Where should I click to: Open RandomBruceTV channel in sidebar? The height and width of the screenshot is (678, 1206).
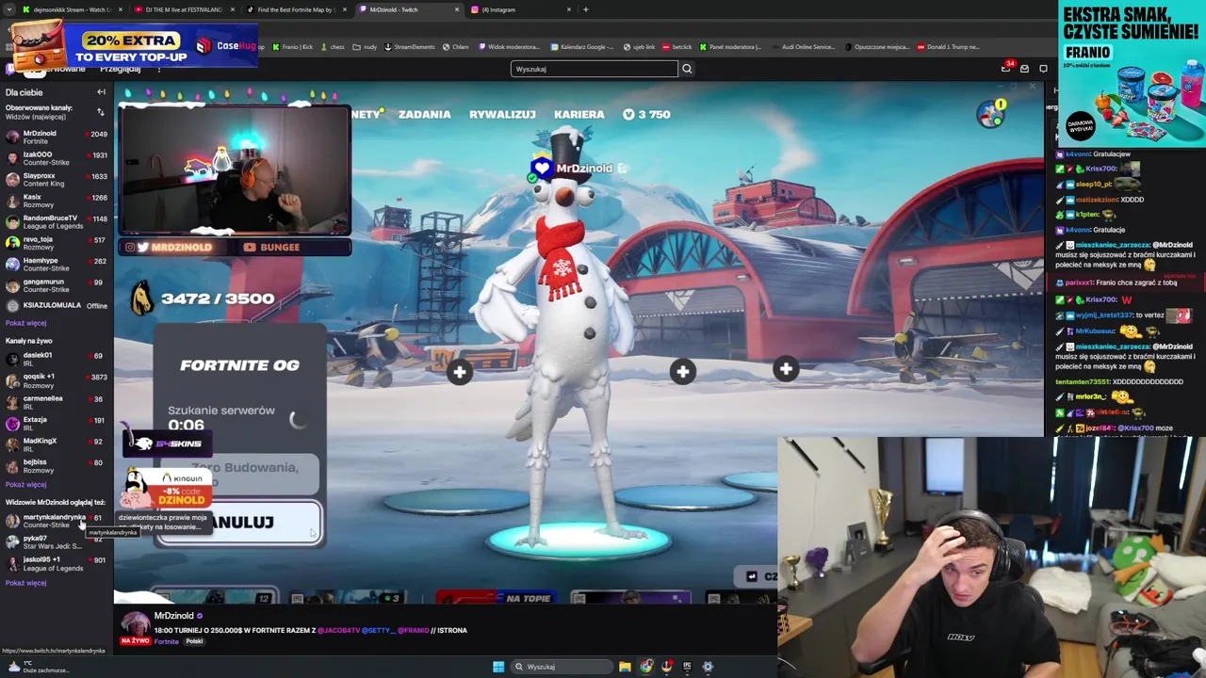[x=56, y=221]
